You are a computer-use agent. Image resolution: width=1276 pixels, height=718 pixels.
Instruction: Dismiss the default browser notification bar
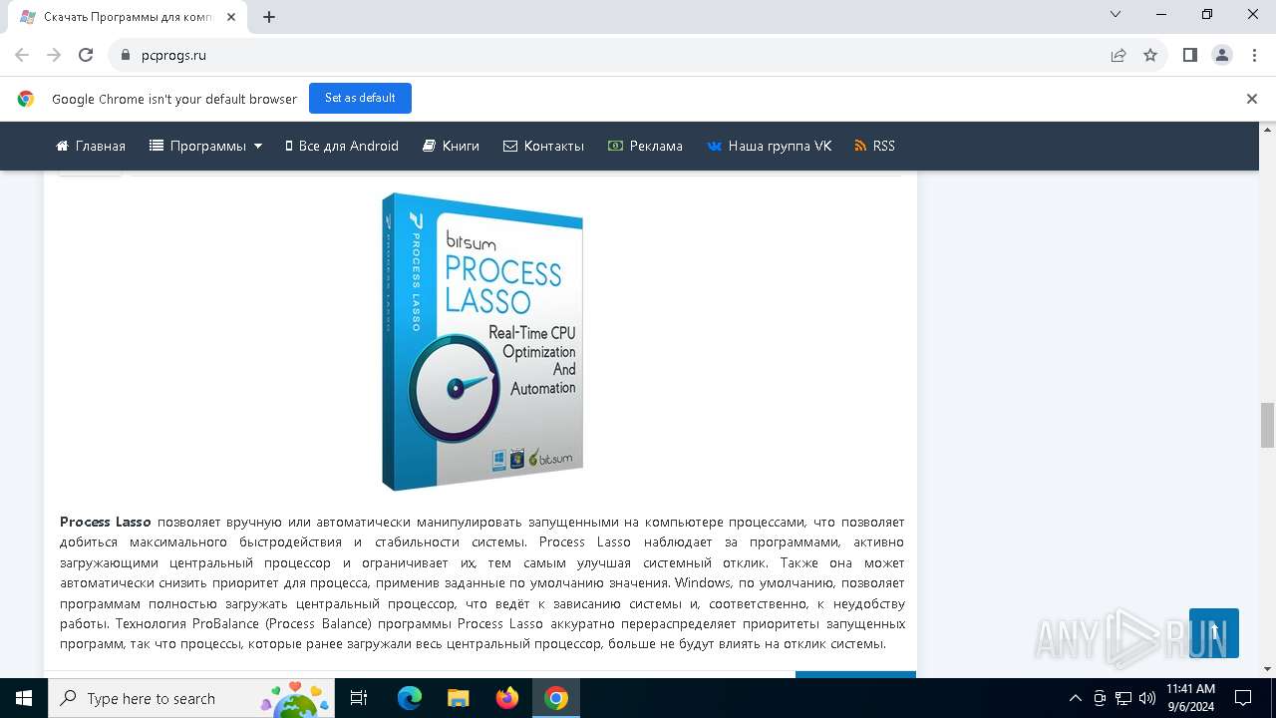click(x=1252, y=99)
